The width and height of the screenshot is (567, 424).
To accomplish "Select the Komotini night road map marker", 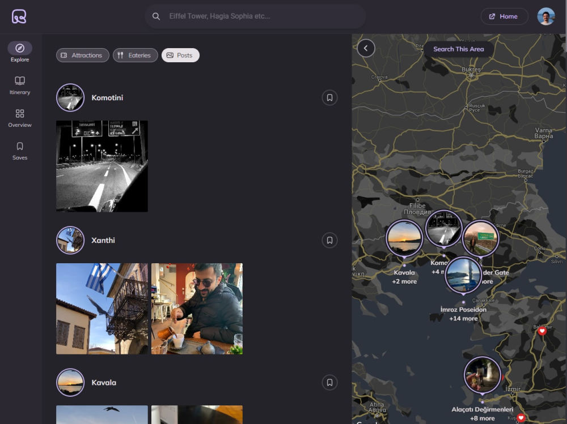I will (x=443, y=229).
